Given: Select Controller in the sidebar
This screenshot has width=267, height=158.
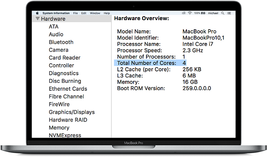Looking at the screenshot, I should pyautogui.click(x=61, y=65).
